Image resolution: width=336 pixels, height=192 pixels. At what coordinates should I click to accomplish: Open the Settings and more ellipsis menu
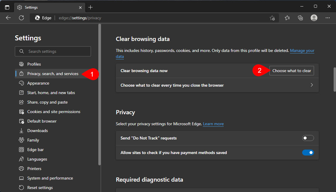click(x=328, y=18)
